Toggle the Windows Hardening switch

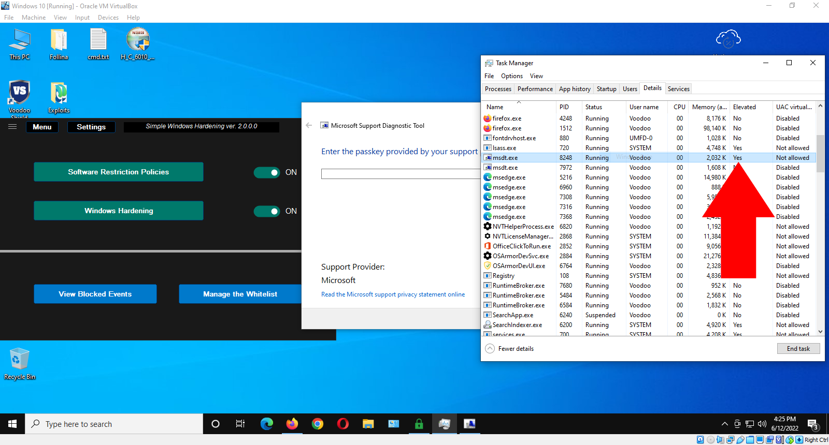pyautogui.click(x=267, y=211)
